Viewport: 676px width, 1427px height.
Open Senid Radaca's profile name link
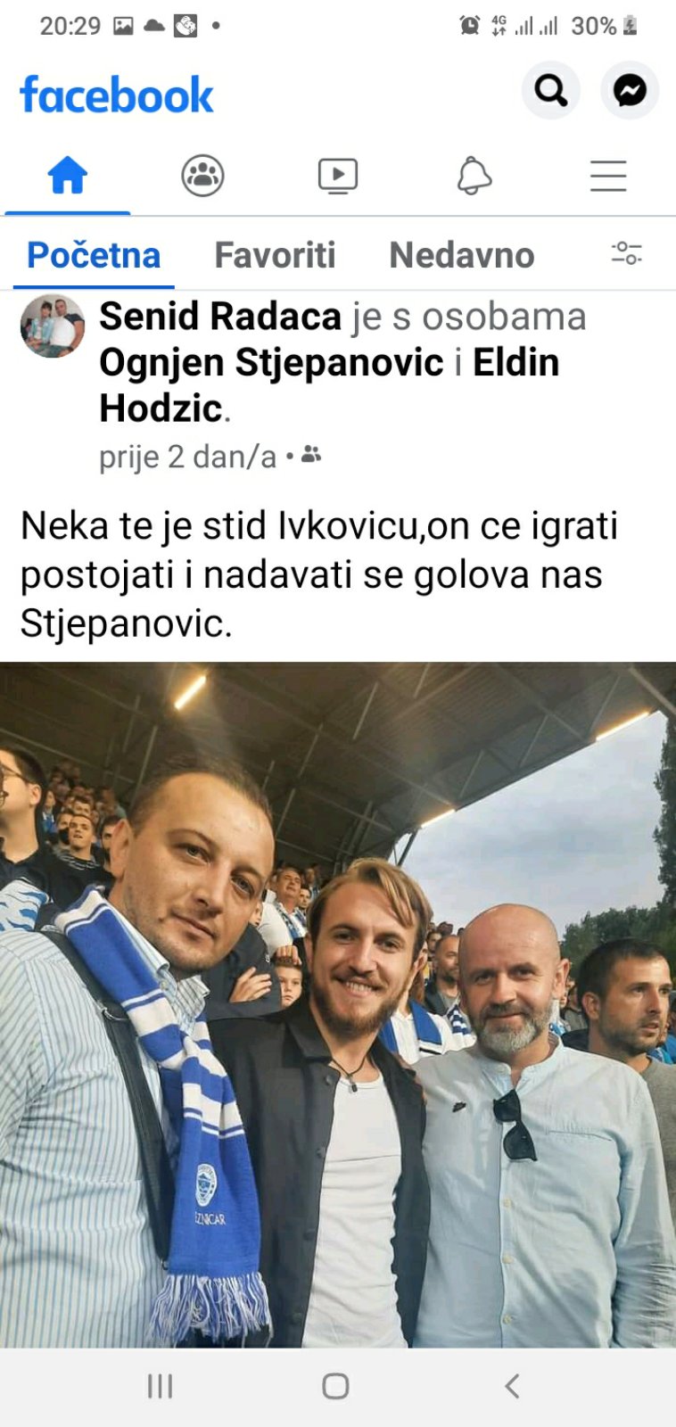pyautogui.click(x=220, y=317)
